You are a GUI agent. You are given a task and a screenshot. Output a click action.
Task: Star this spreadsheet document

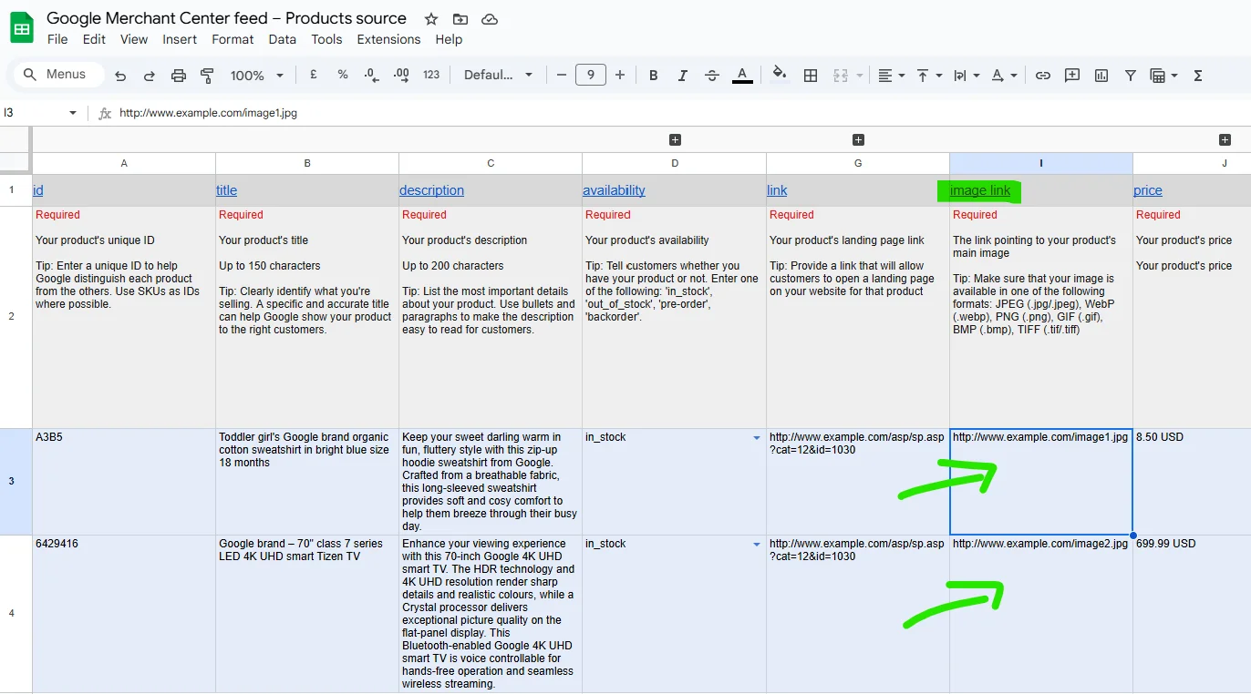pyautogui.click(x=431, y=19)
